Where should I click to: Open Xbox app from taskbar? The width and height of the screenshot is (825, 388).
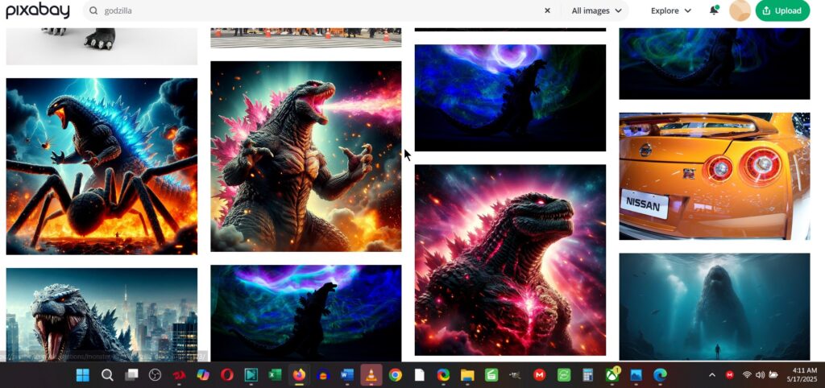(612, 375)
